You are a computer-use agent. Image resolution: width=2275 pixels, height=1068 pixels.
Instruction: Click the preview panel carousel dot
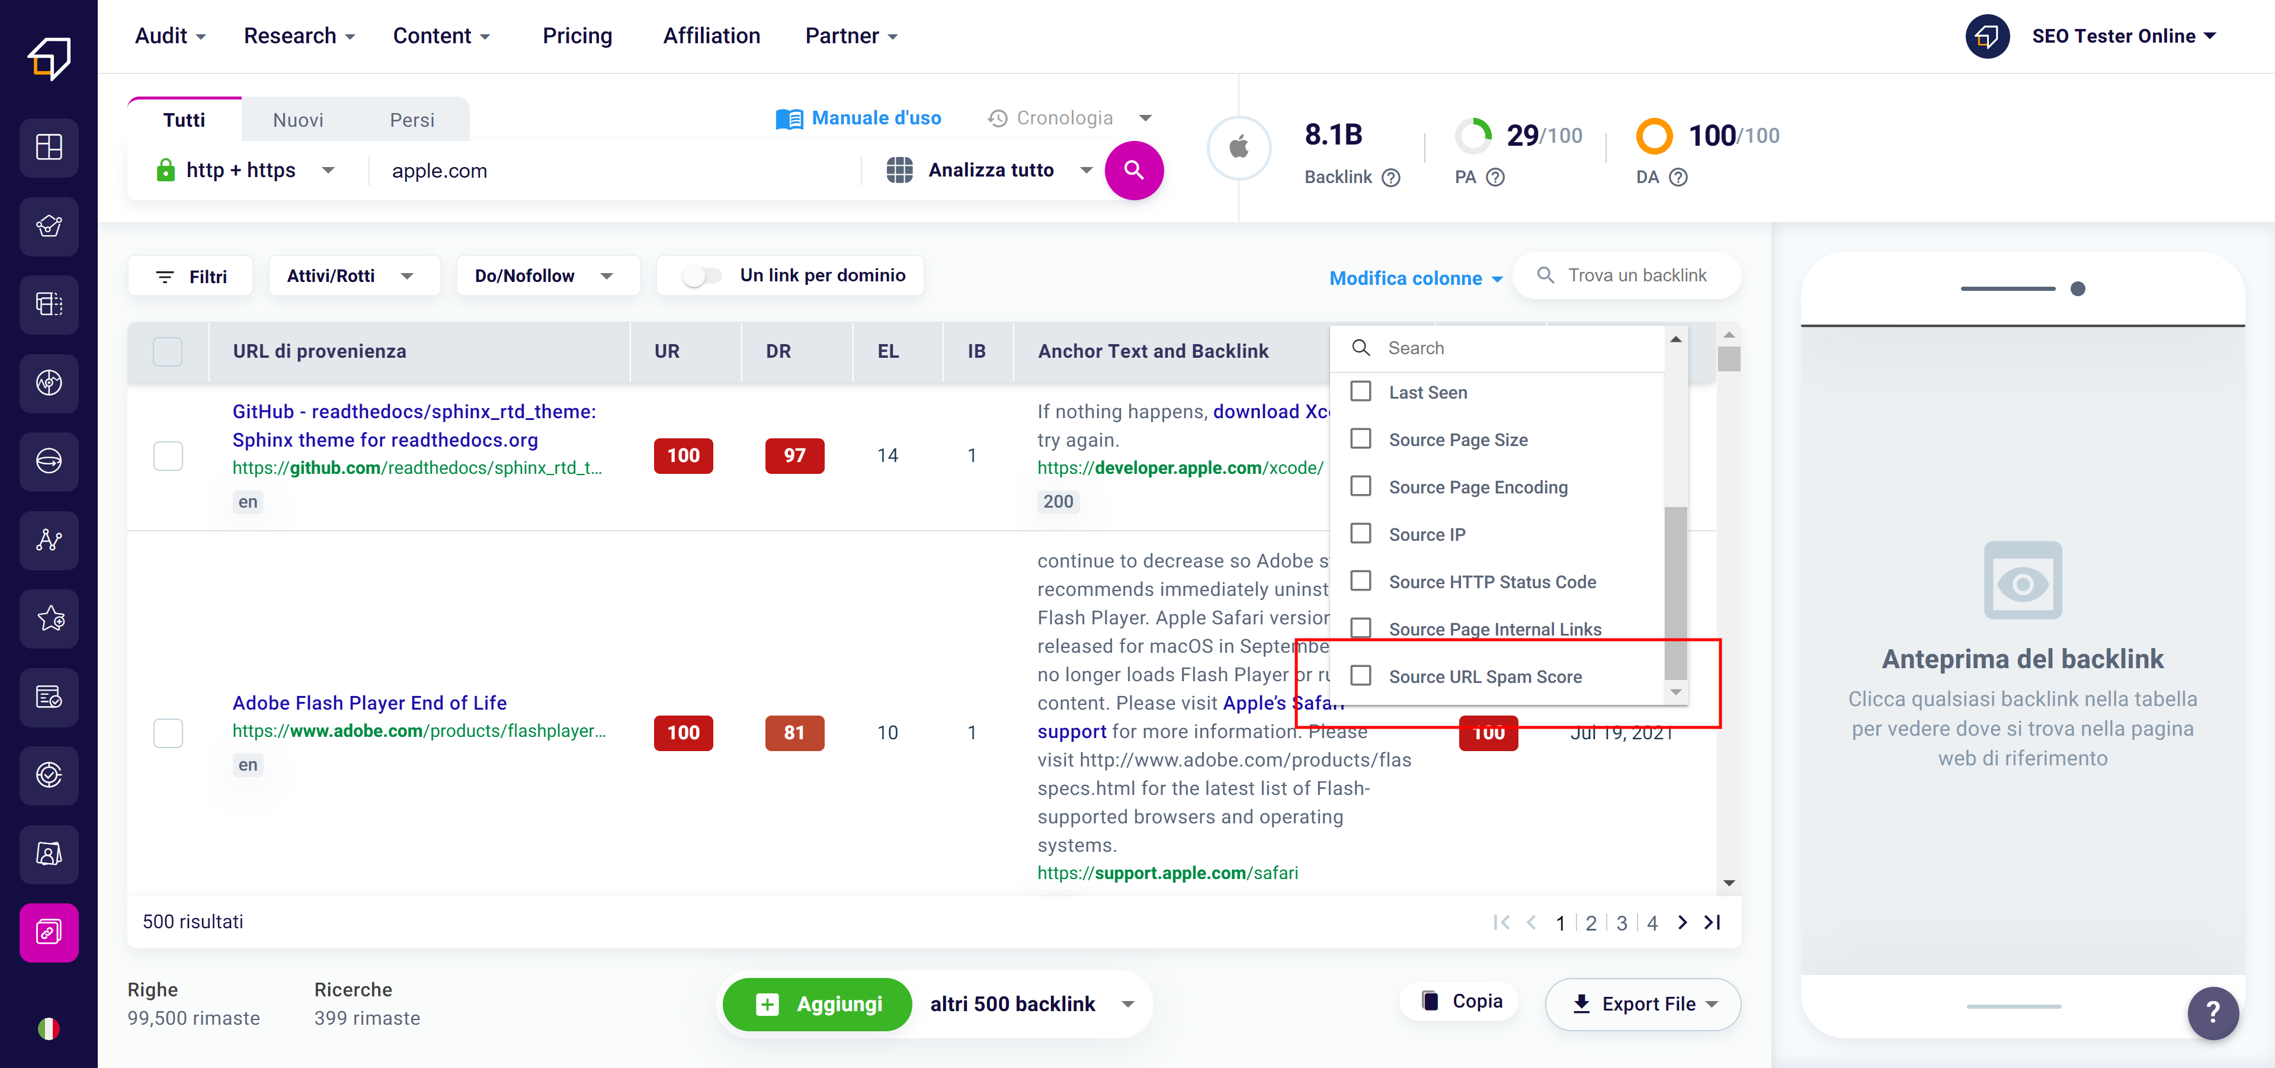pos(2078,288)
